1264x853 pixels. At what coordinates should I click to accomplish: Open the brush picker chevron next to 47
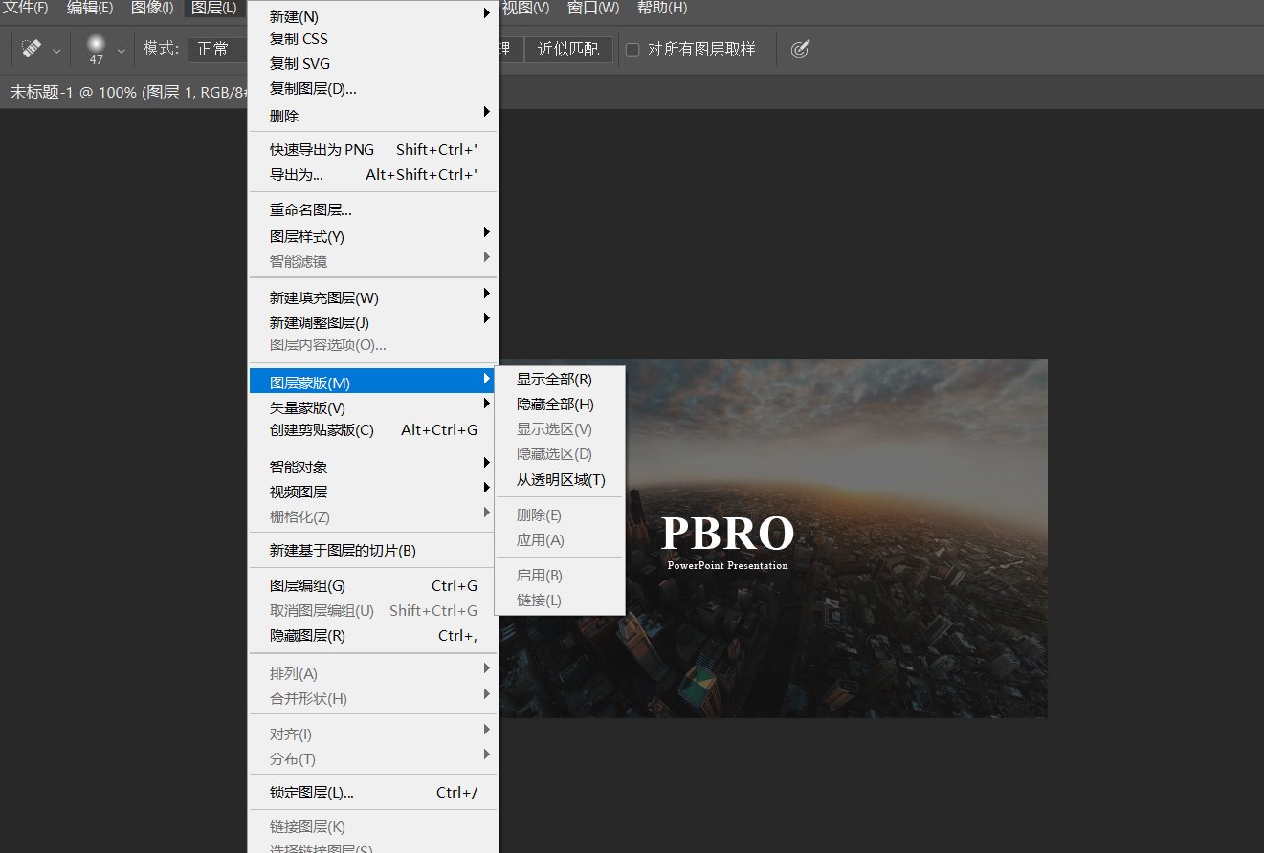(120, 49)
